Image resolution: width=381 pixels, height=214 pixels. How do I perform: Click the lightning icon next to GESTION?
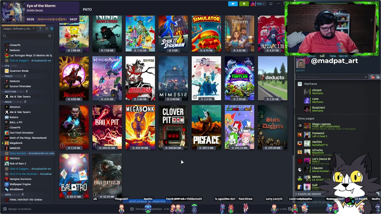[x=26, y=92]
